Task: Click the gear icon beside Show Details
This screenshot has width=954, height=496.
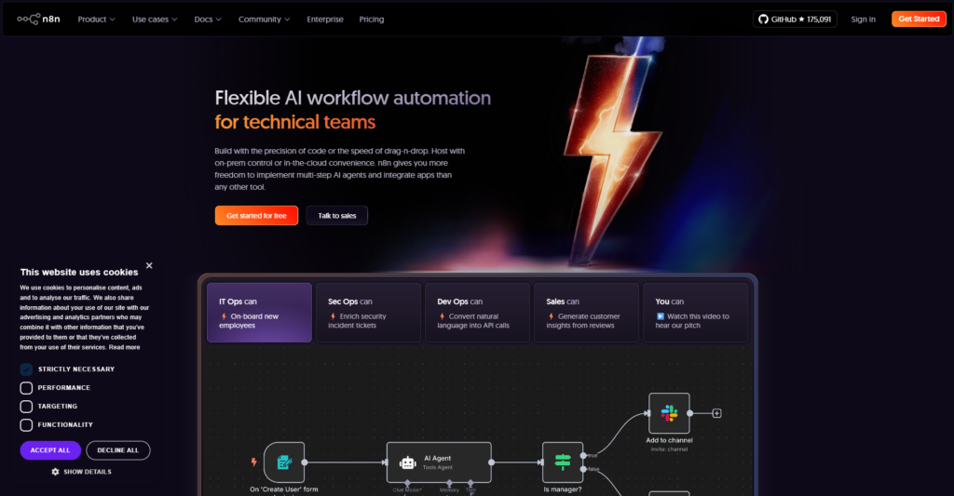Action: click(x=55, y=472)
